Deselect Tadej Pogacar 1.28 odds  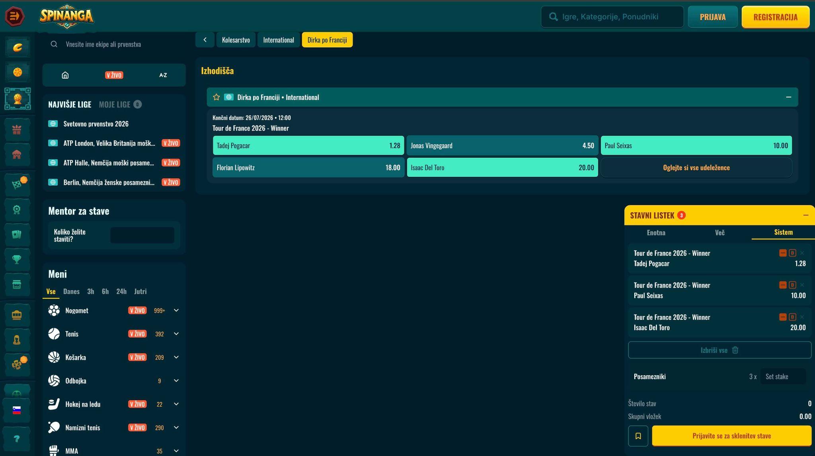(308, 145)
